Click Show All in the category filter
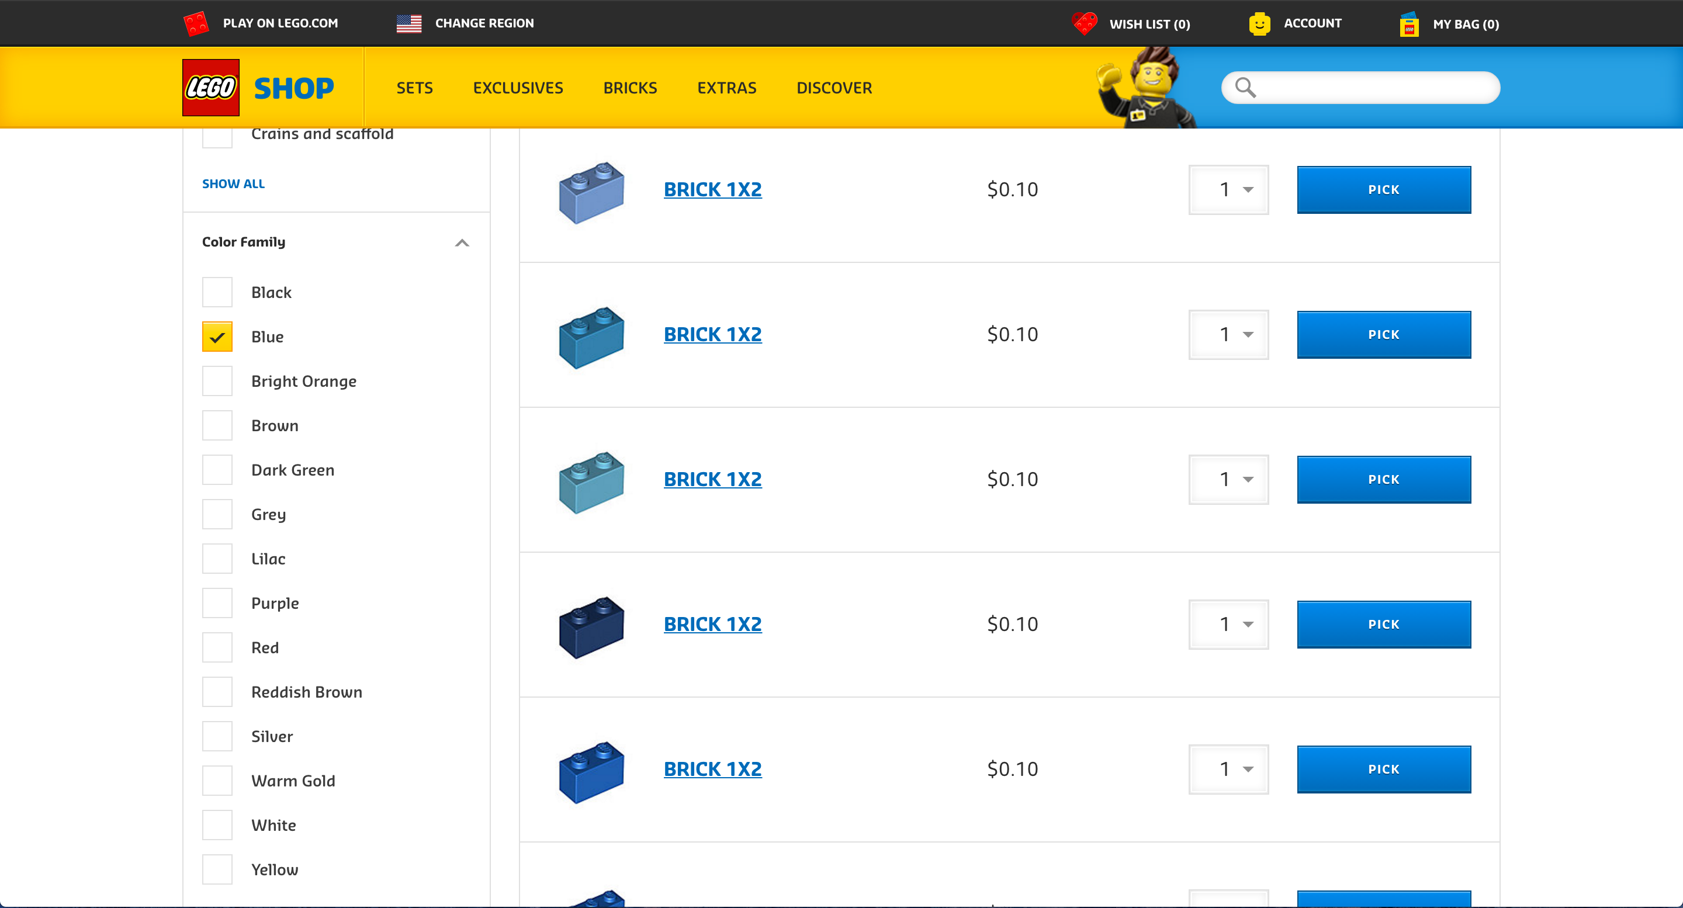This screenshot has height=908, width=1683. click(x=233, y=183)
